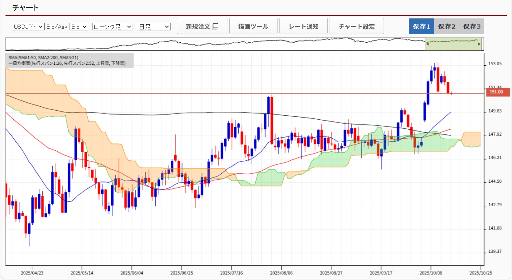Click the popup window icon in 新規注文
Image resolution: width=512 pixels, height=280 pixels.
coord(215,26)
